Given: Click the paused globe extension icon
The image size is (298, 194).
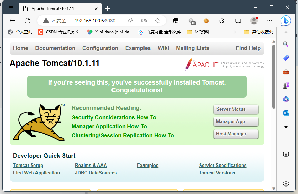Looking at the screenshot, I should point(192,21).
